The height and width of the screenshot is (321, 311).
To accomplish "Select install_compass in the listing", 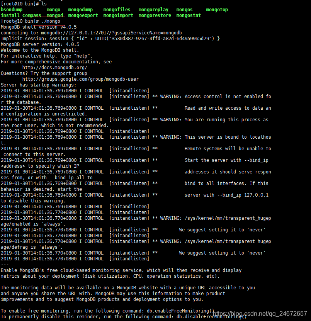I will [21, 15].
